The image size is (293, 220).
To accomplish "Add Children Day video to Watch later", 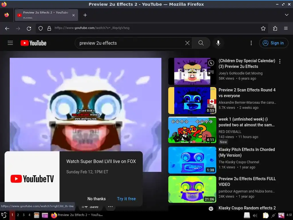I will tap(211, 63).
